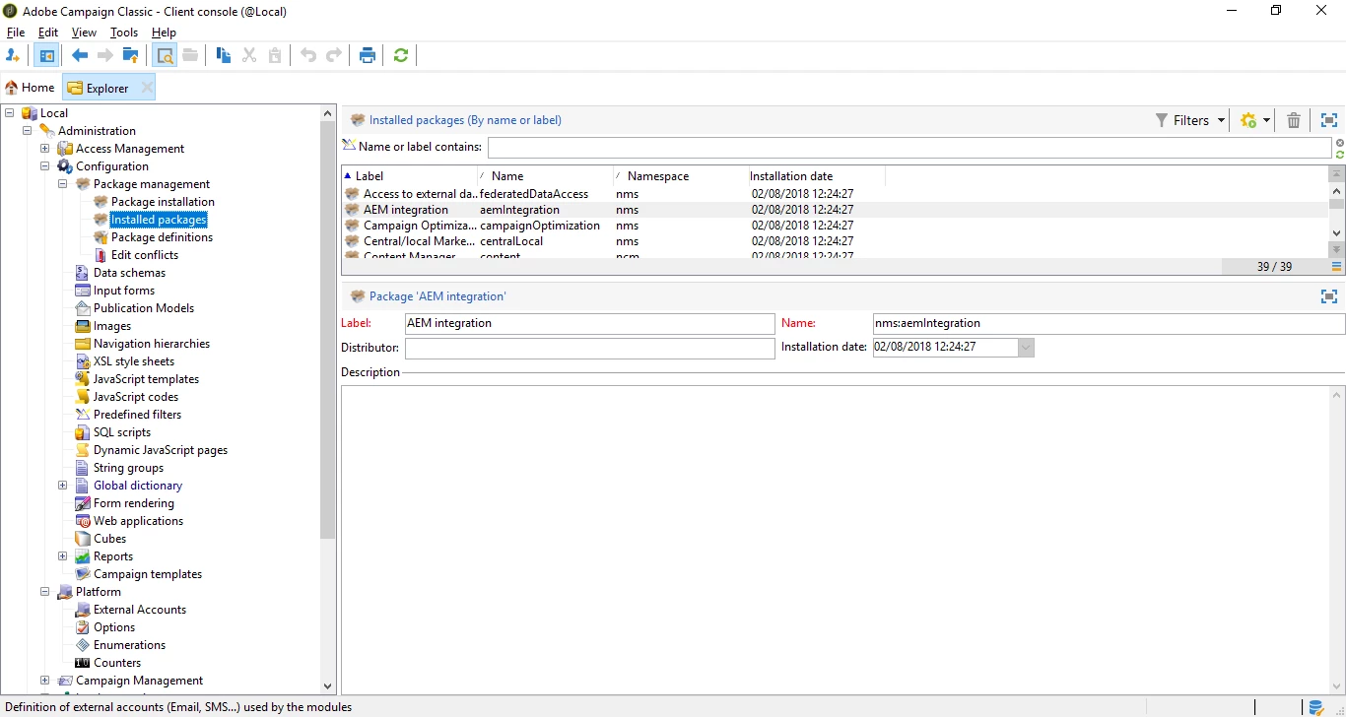Click the cut scissors icon
Image resolution: width=1346 pixels, height=717 pixels.
click(249, 56)
